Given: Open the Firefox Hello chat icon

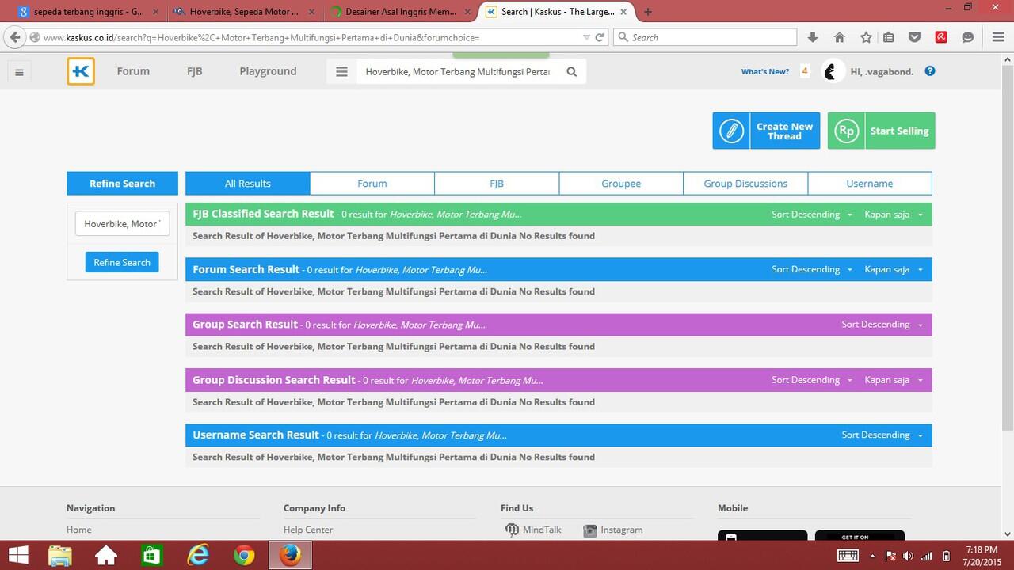Looking at the screenshot, I should pyautogui.click(x=967, y=37).
